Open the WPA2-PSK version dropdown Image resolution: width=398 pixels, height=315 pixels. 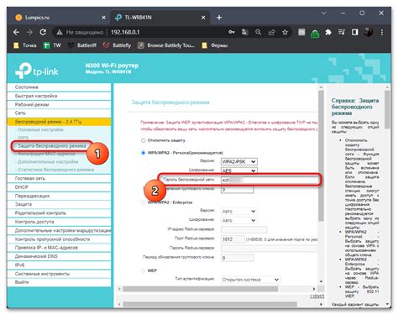click(x=238, y=161)
